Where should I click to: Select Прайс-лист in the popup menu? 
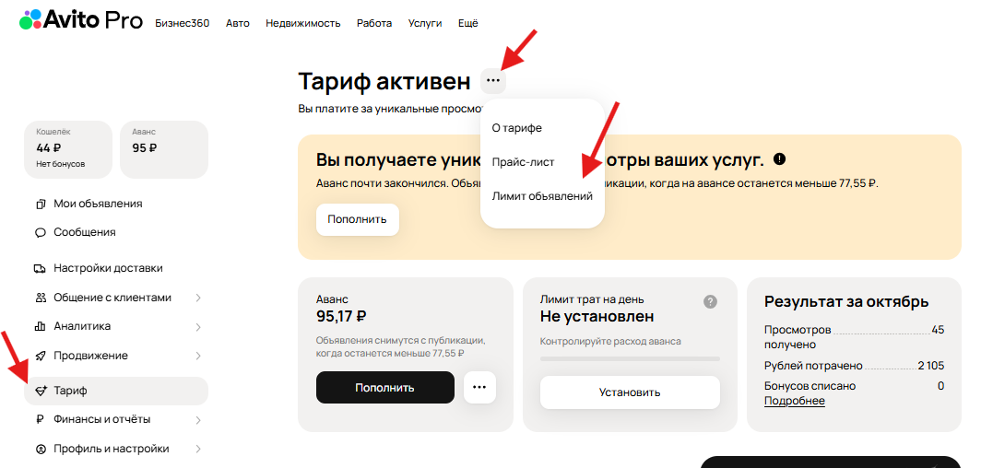point(523,162)
